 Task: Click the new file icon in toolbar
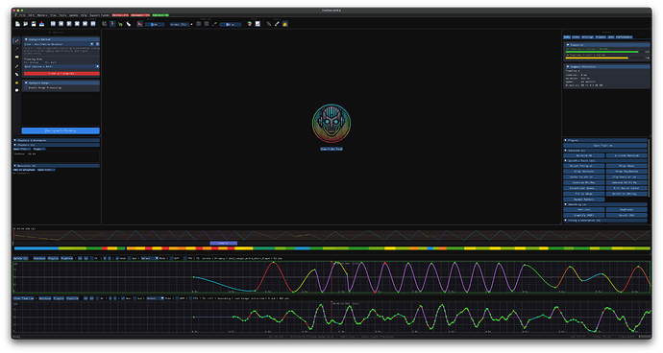tap(17, 24)
